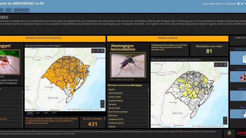Screen dimensions: 246x138
Task: Open the Documentos books icon
Action: [x=242, y=77]
